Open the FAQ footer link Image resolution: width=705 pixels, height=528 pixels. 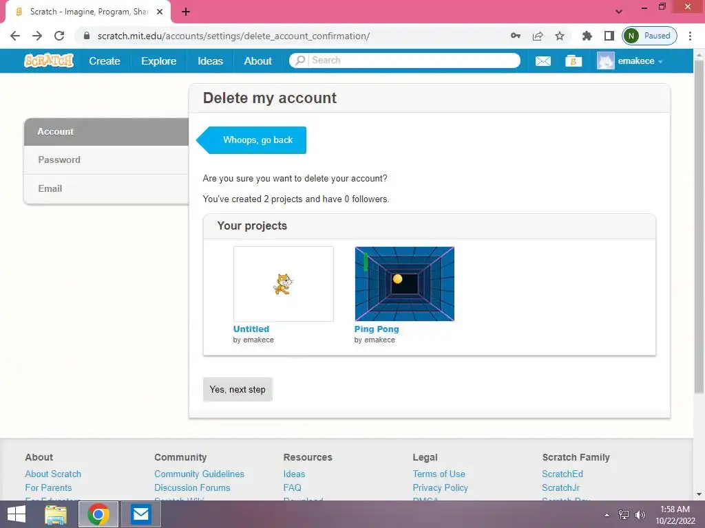point(292,487)
